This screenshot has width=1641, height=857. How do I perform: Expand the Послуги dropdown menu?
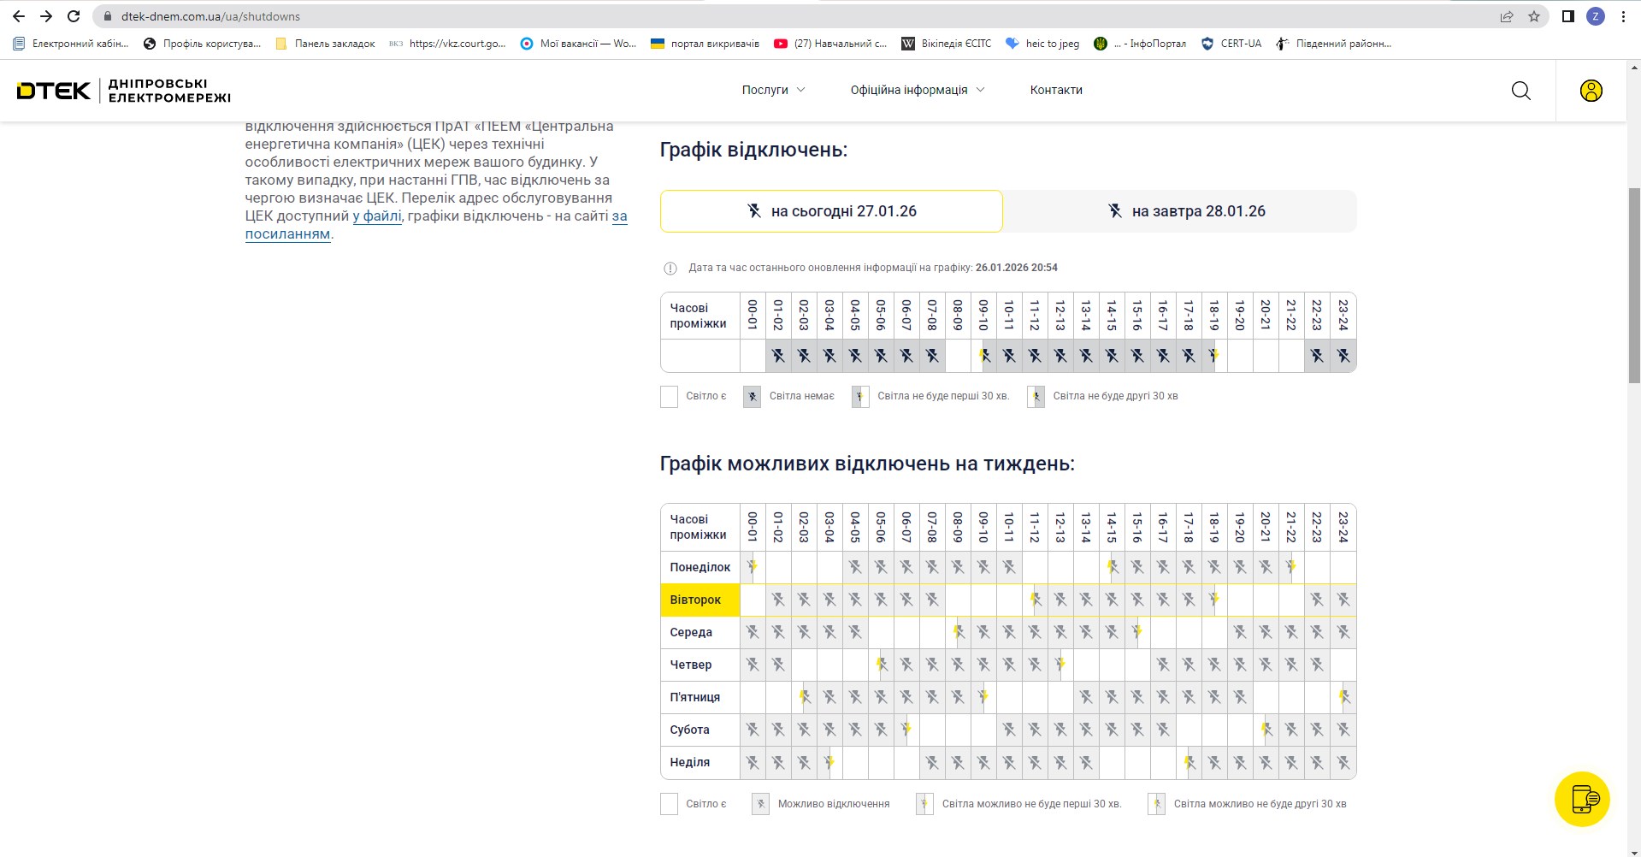[773, 90]
